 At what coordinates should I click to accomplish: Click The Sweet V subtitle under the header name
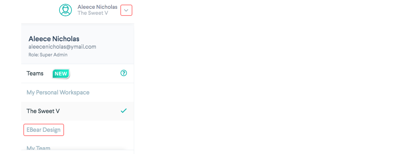[93, 13]
